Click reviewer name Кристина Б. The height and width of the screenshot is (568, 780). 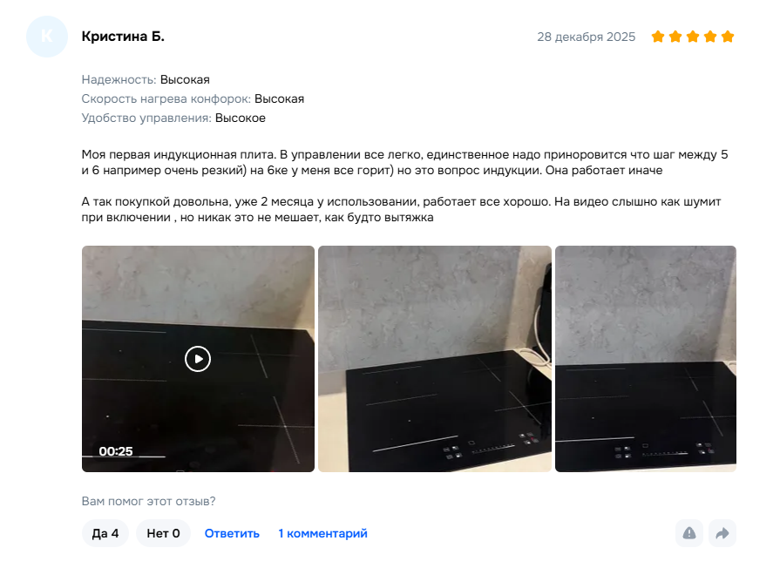click(x=123, y=37)
